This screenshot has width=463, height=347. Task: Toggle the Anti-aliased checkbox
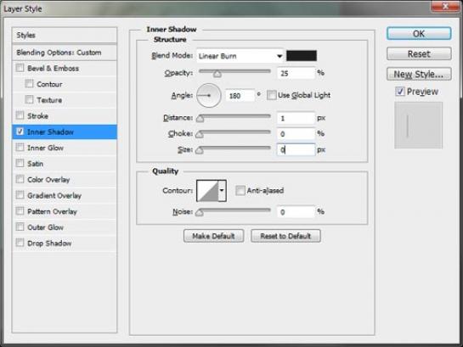click(x=240, y=191)
